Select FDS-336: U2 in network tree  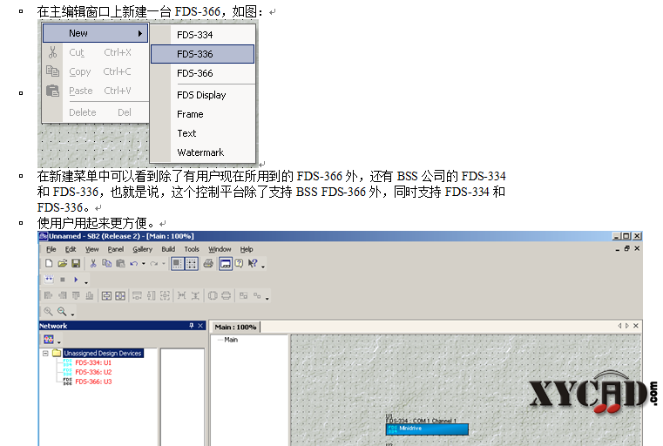pyautogui.click(x=93, y=372)
